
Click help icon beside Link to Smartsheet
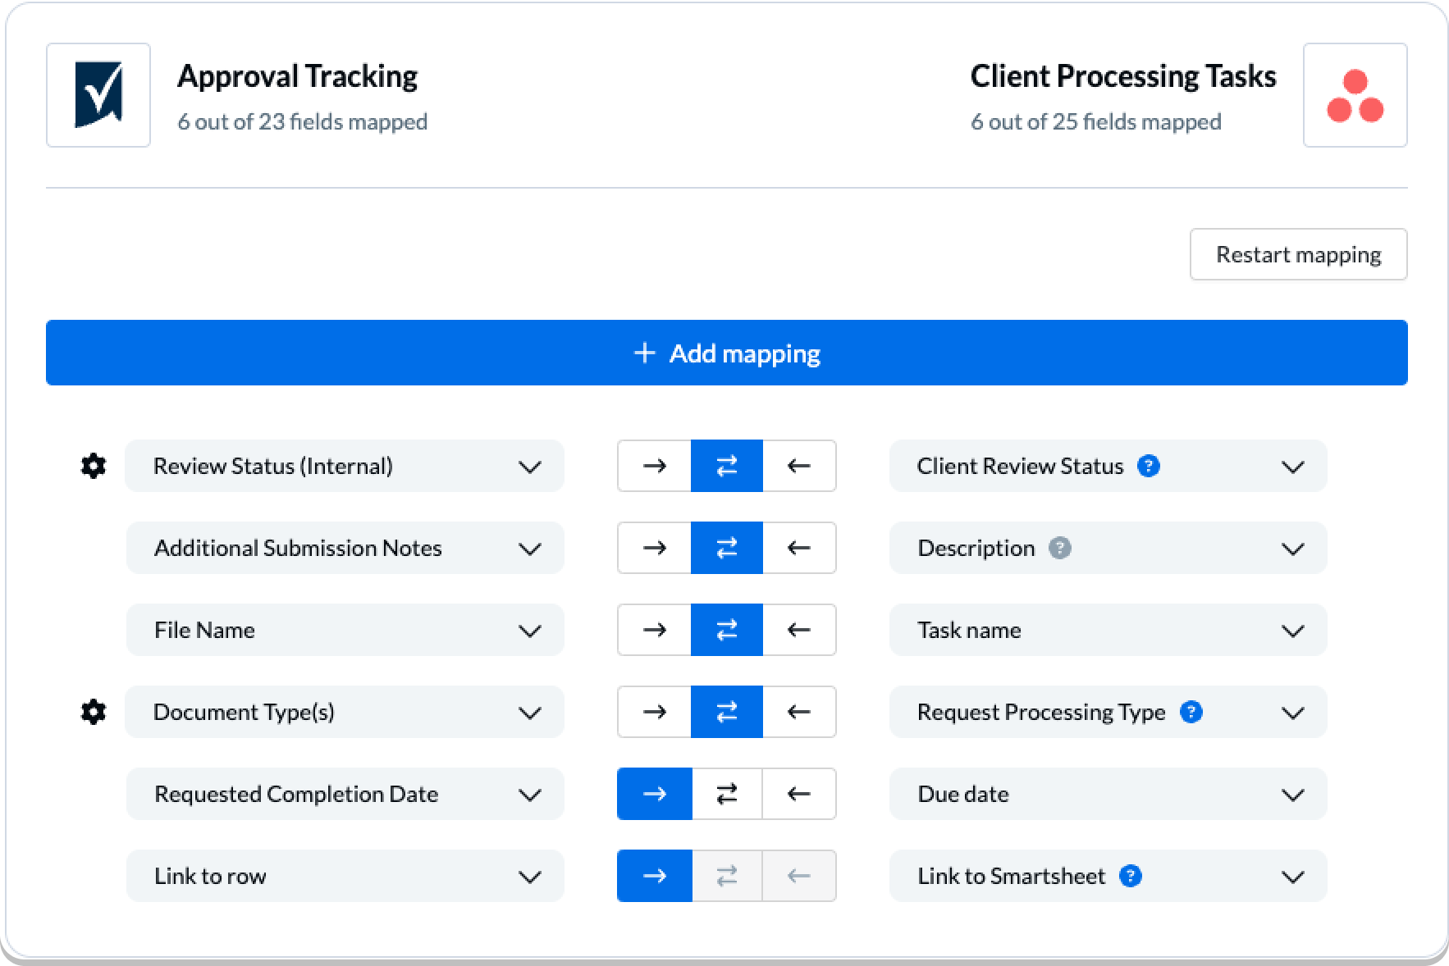click(x=1131, y=876)
